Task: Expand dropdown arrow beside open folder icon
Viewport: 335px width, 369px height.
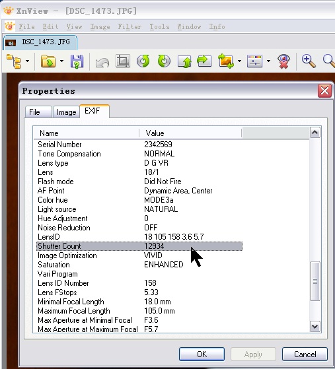Action: point(61,61)
